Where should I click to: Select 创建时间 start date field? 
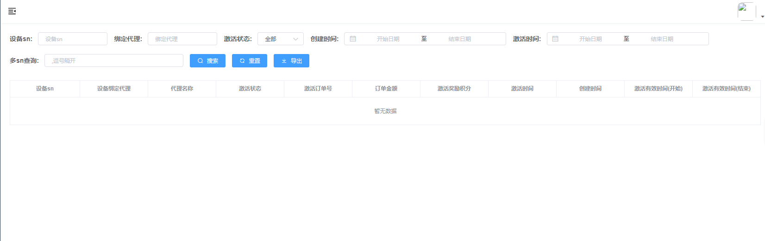pos(388,39)
